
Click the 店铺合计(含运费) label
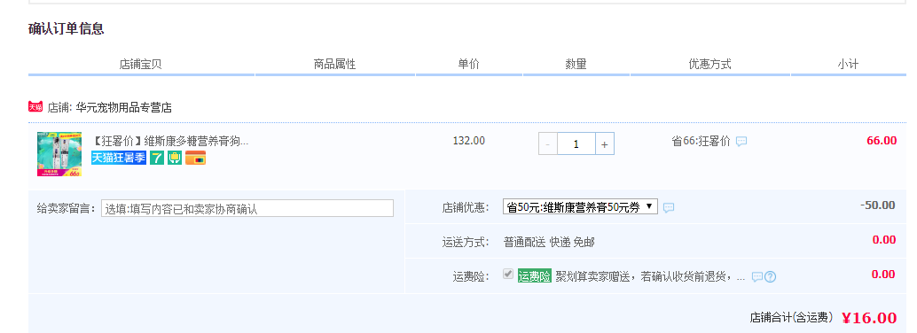click(x=791, y=318)
